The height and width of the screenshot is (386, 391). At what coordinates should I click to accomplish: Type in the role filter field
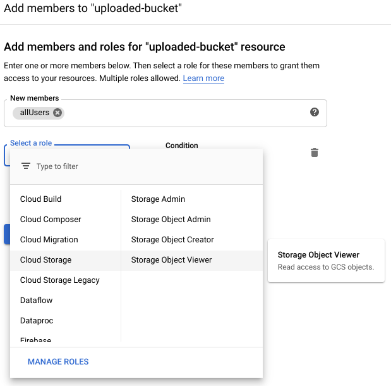coord(145,166)
